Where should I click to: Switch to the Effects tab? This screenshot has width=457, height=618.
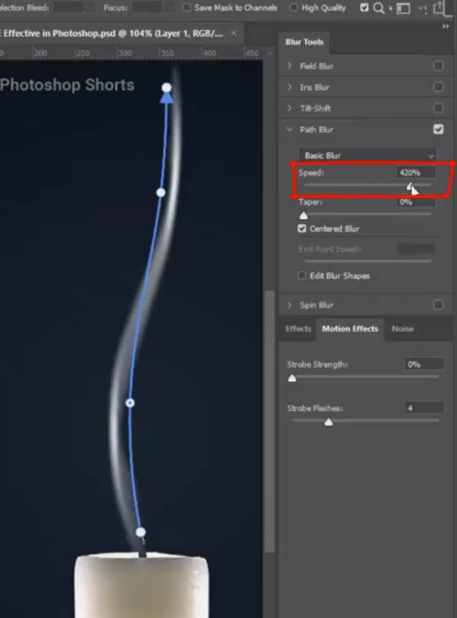298,329
